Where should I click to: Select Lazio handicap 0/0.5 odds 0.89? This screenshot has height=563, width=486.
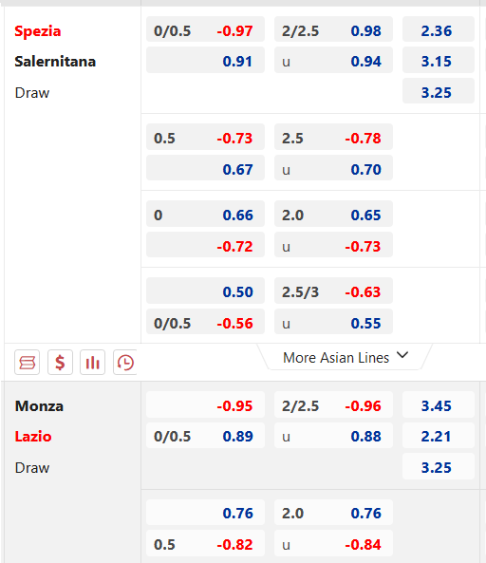tap(205, 436)
